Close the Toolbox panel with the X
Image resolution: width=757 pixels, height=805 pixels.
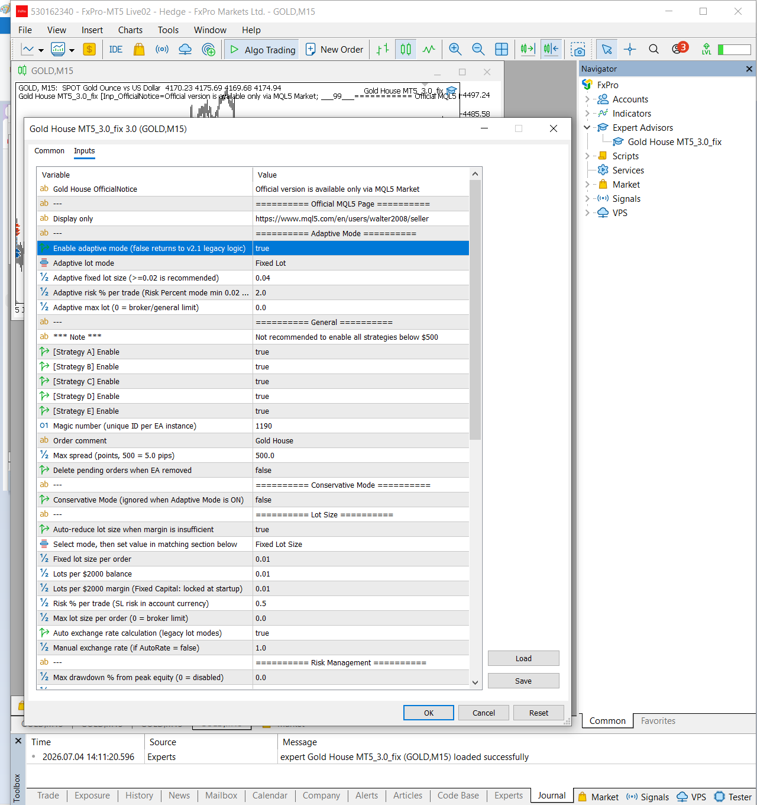18,741
